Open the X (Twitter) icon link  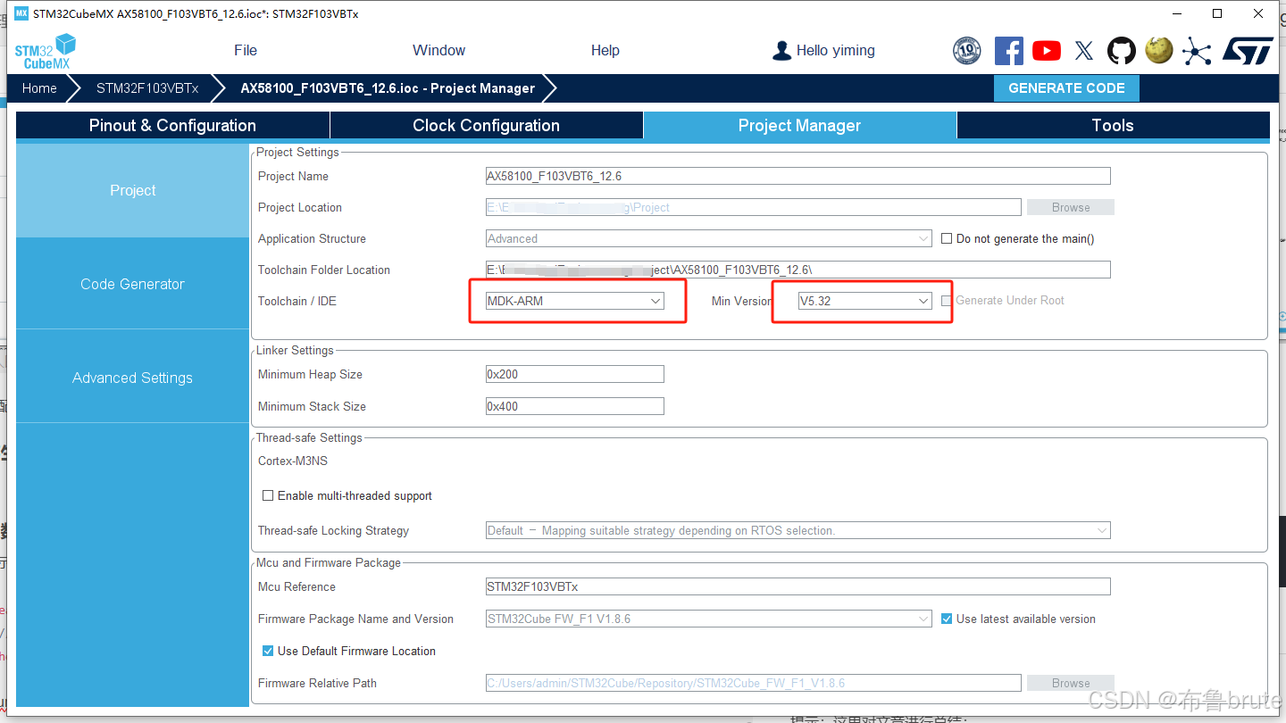1084,51
